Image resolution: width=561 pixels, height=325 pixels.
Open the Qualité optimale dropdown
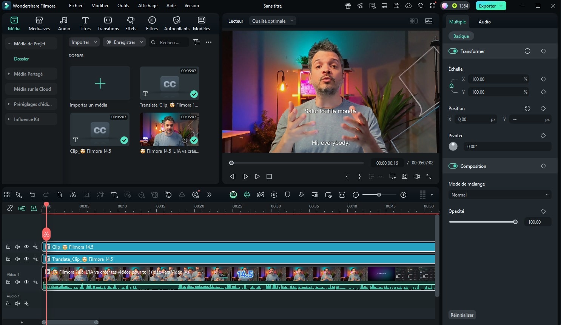point(273,21)
